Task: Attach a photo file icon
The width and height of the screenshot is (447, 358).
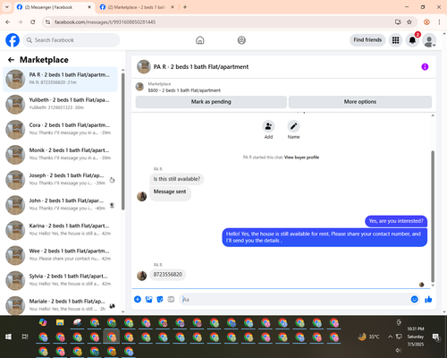Action: (148, 299)
